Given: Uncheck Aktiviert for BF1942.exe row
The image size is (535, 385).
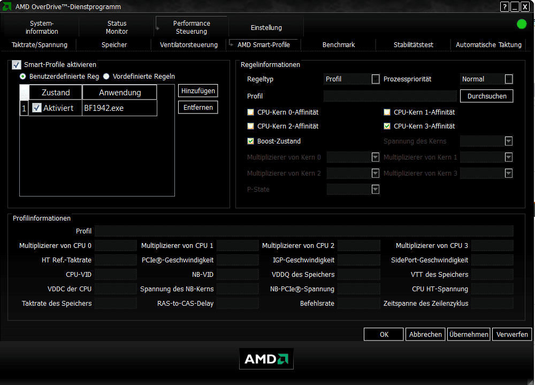Looking at the screenshot, I should 37,108.
